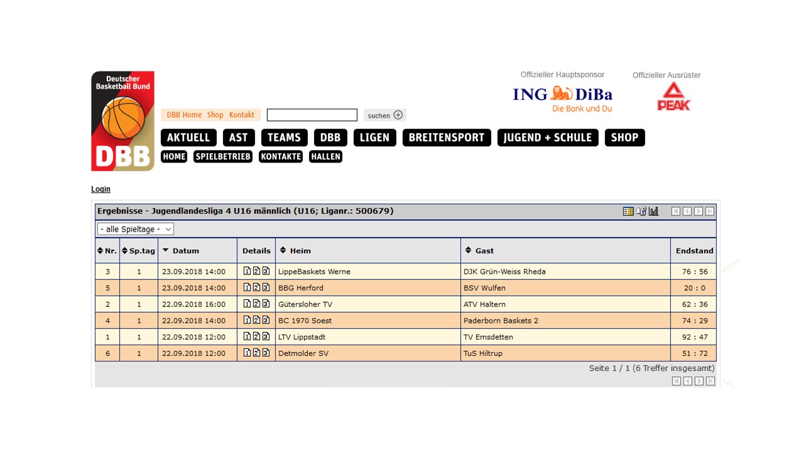Click the Login link
Screen dimensions: 804x452
tap(100, 189)
